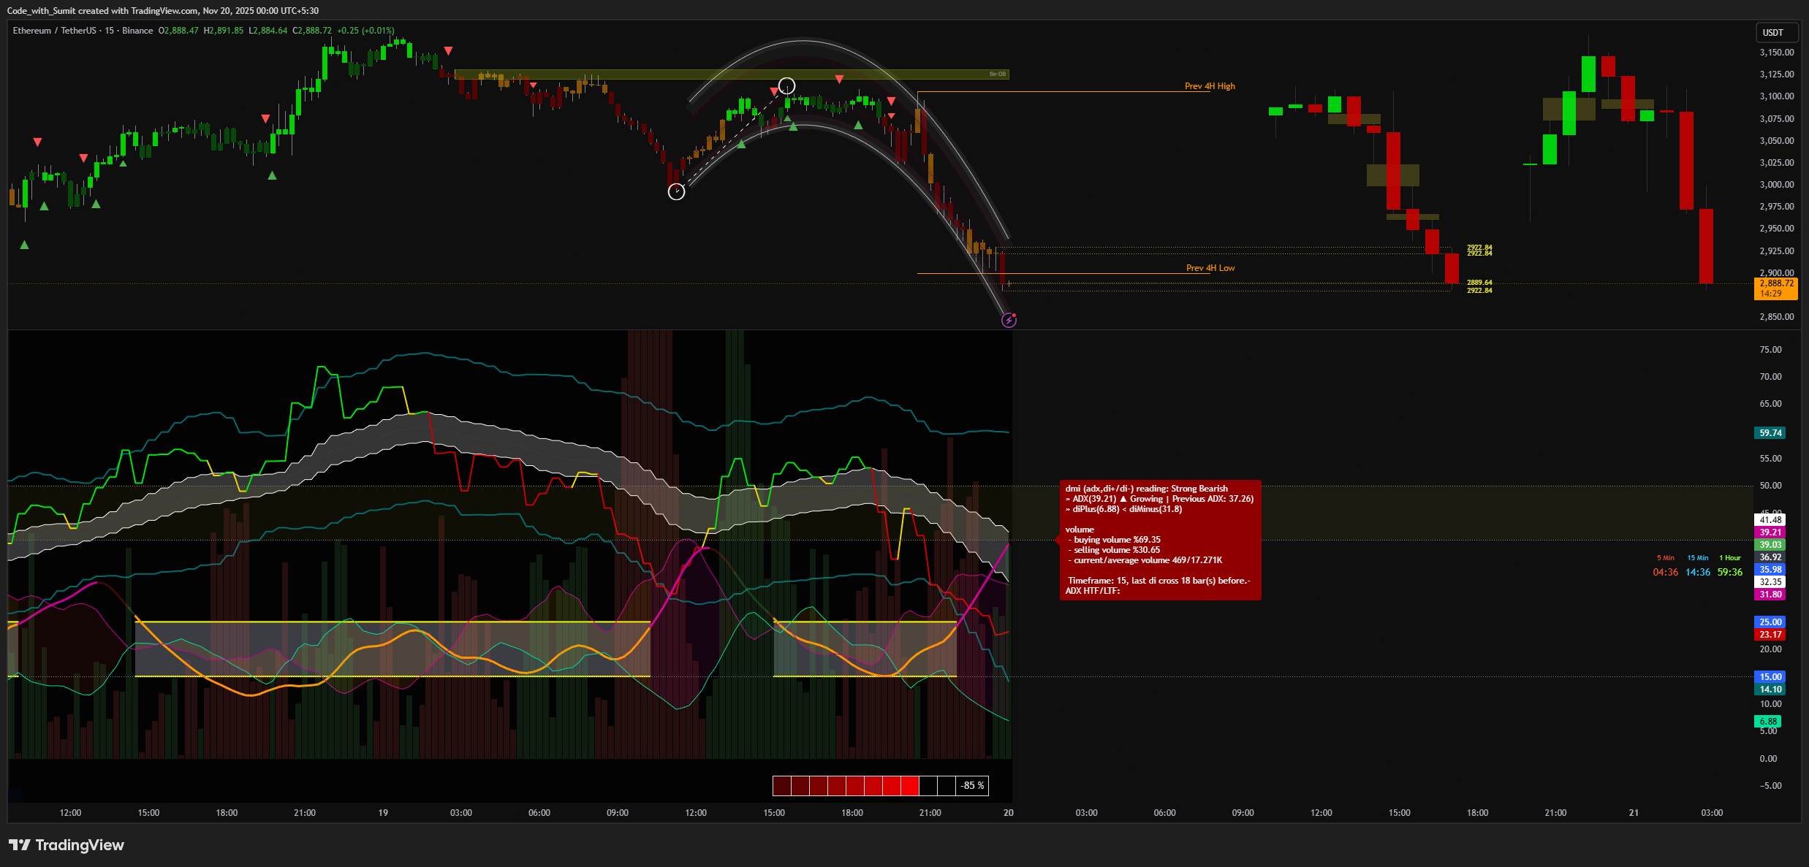The width and height of the screenshot is (1809, 867).
Task: Click the red down-triangle above the chart peak
Action: tap(448, 50)
